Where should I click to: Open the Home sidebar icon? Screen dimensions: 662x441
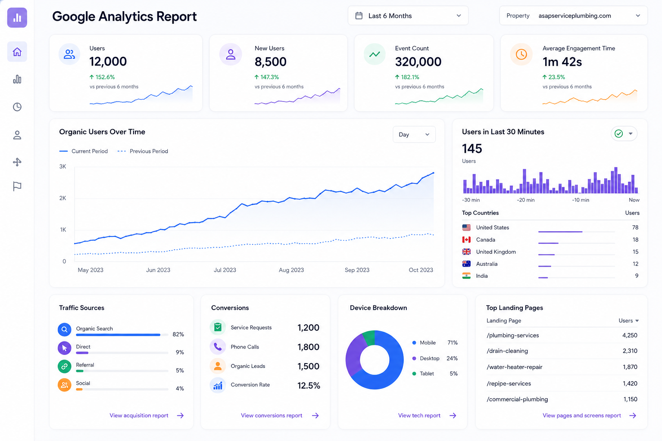point(17,52)
